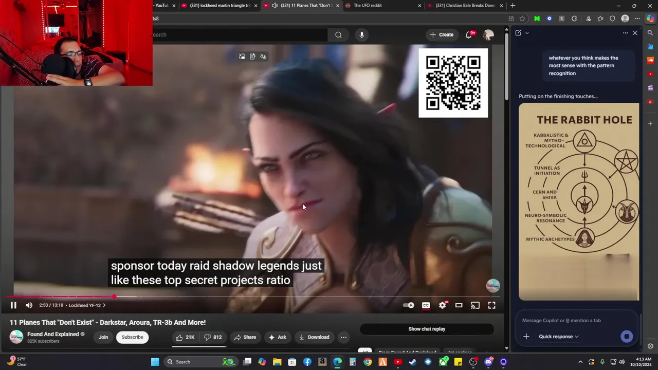Pause the YouTube video
This screenshot has height=370, width=658.
point(13,305)
